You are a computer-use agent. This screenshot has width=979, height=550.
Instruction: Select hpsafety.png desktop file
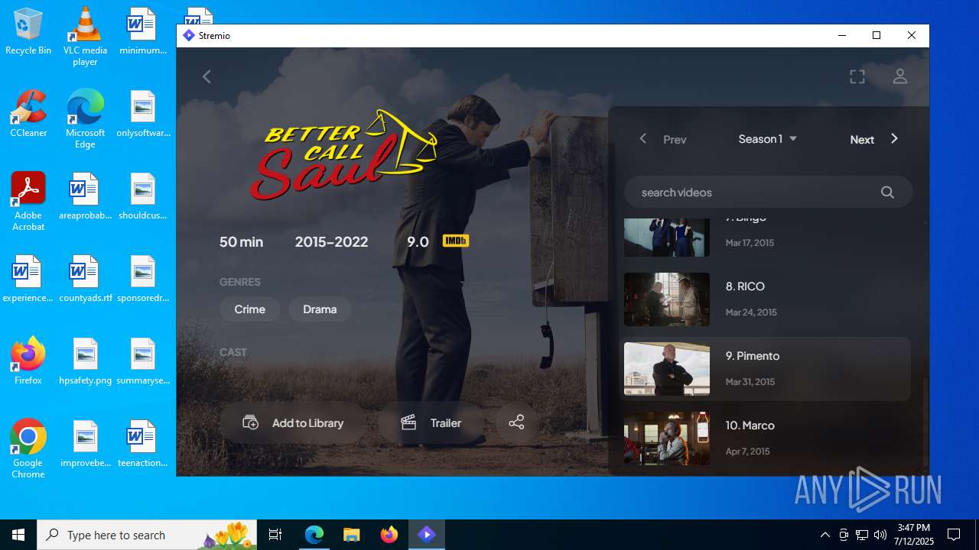point(85,361)
